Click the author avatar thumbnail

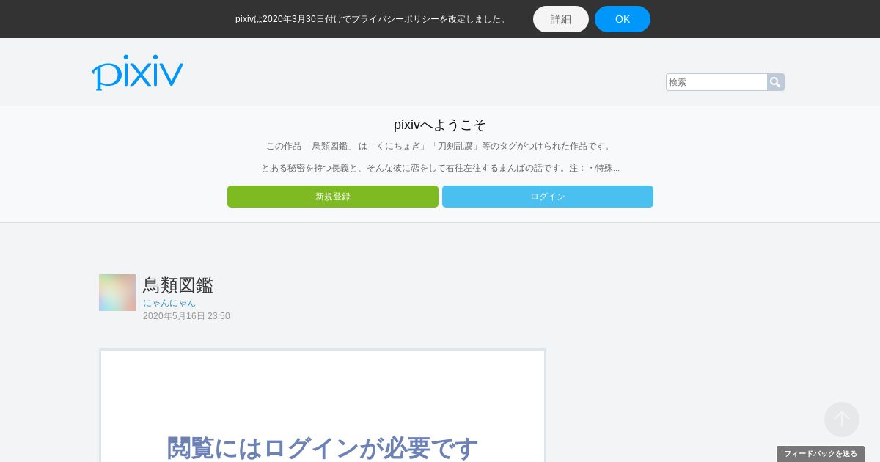[x=117, y=293]
